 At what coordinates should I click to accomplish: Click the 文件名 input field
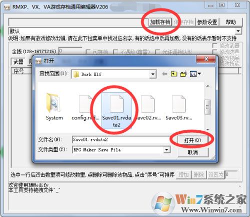pos(121,139)
